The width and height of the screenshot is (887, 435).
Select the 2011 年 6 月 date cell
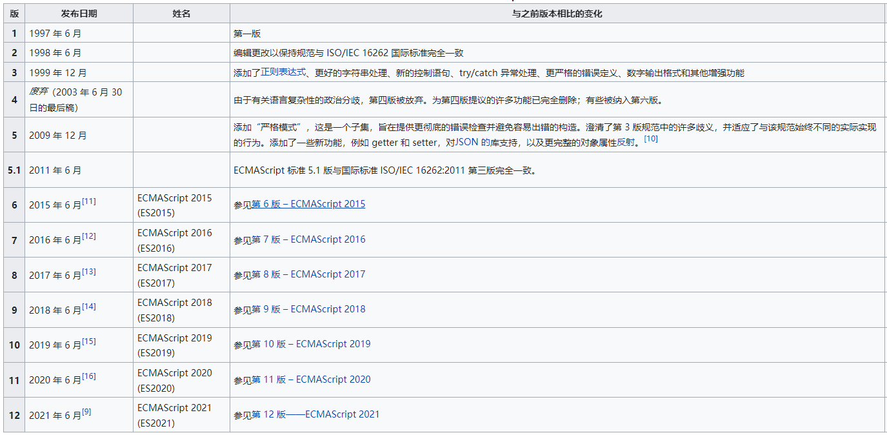click(x=79, y=170)
